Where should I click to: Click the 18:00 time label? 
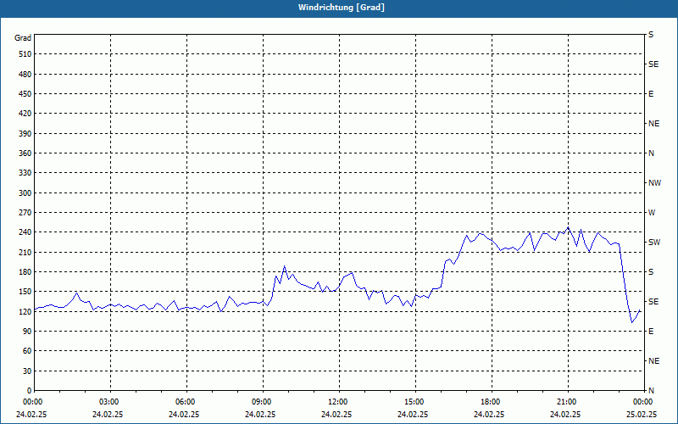492,402
